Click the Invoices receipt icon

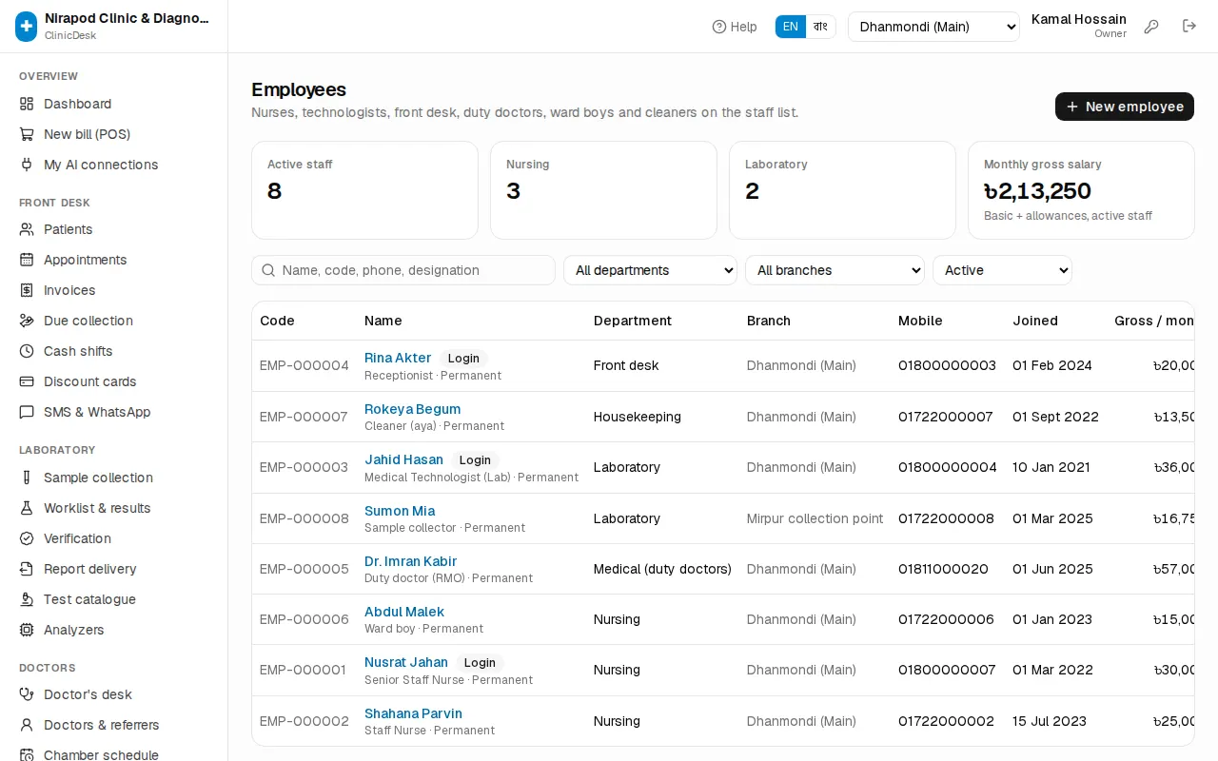[x=27, y=290]
